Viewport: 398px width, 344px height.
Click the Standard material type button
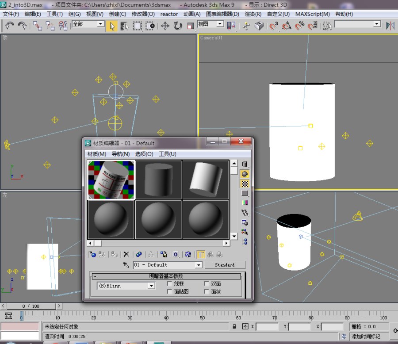(x=225, y=265)
